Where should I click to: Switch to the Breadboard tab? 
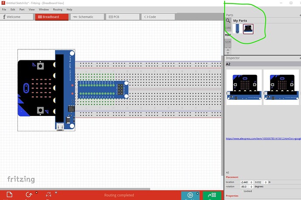coord(52,17)
